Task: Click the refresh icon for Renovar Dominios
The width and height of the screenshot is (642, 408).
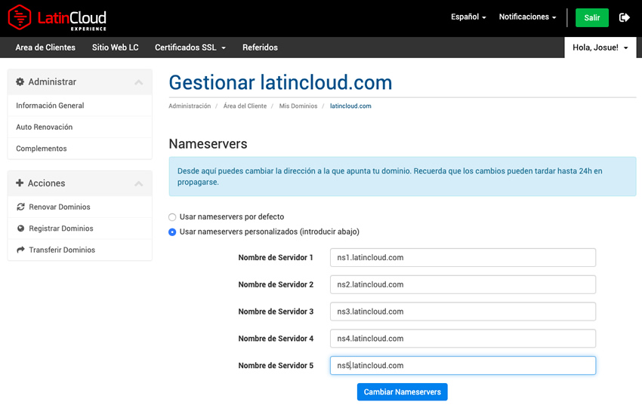Action: pos(20,207)
